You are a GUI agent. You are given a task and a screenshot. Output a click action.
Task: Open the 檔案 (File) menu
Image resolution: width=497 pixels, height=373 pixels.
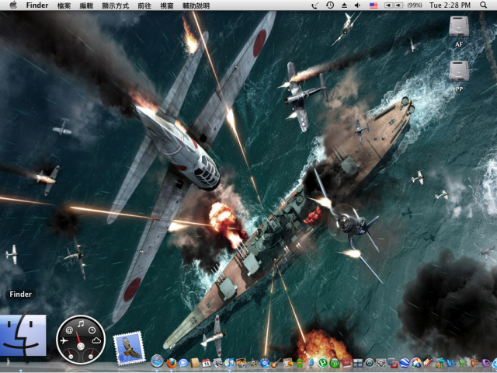64,5
